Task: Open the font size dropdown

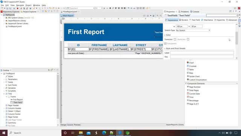Action: (102, 8)
